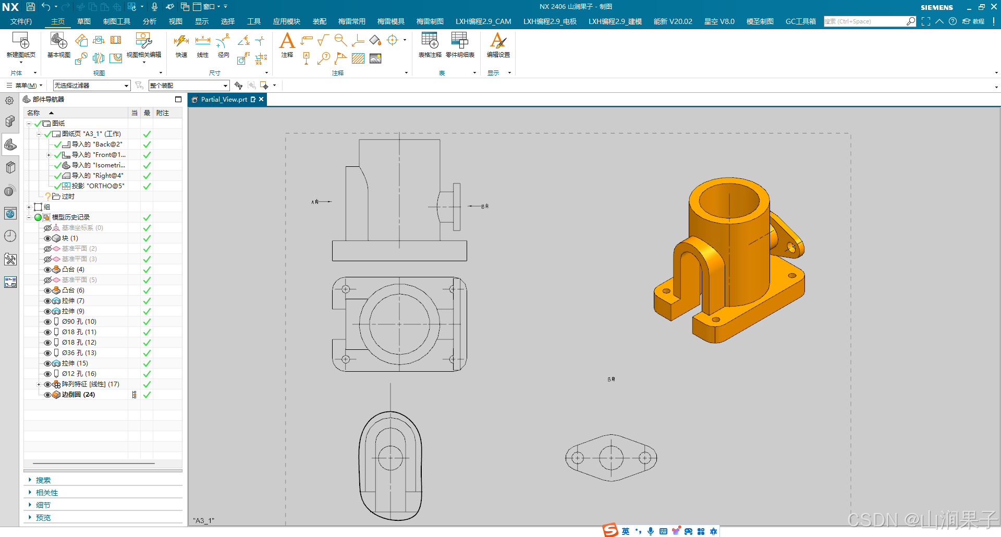The height and width of the screenshot is (537, 1001).
Task: Toggle visibility of 拉伸 (7) feature
Action: pyautogui.click(x=47, y=301)
